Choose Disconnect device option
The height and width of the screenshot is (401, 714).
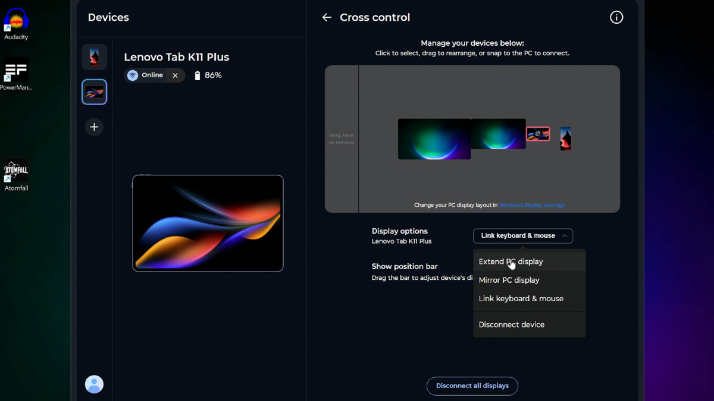pyautogui.click(x=530, y=325)
